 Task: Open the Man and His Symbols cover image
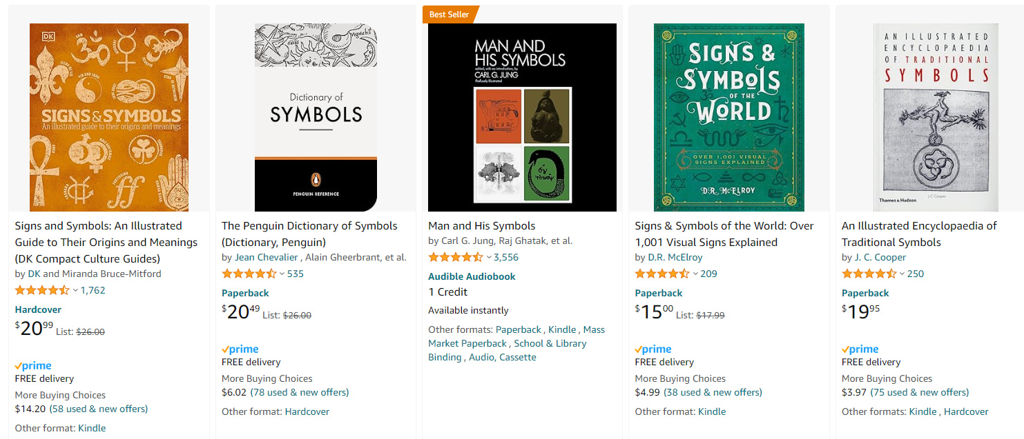point(522,117)
